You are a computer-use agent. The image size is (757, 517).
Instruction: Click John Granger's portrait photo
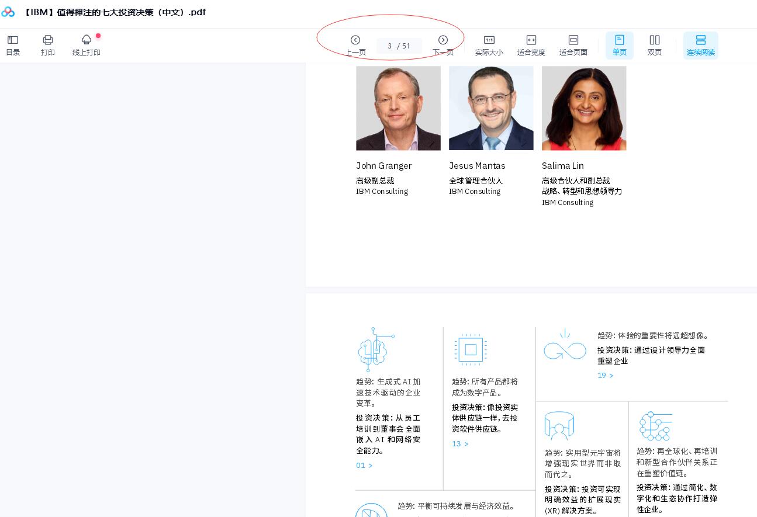[x=398, y=108]
